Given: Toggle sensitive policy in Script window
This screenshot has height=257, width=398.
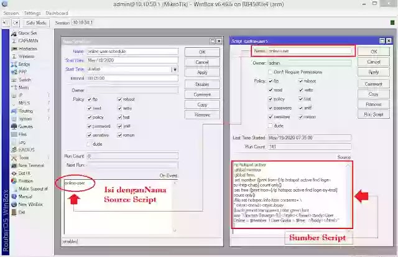Looking at the screenshot, I should click(x=271, y=117).
